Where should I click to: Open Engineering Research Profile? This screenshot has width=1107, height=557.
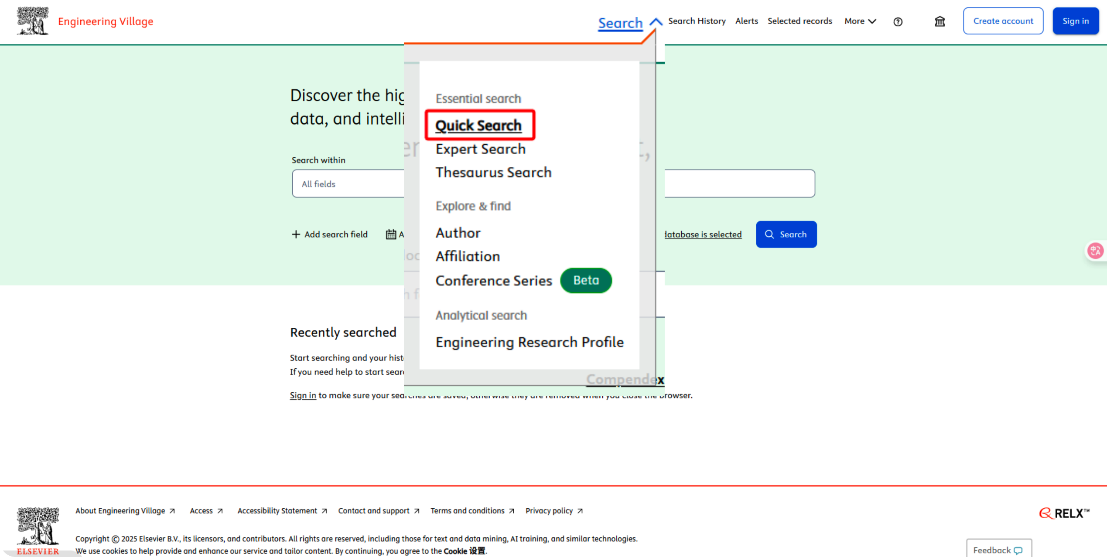529,342
